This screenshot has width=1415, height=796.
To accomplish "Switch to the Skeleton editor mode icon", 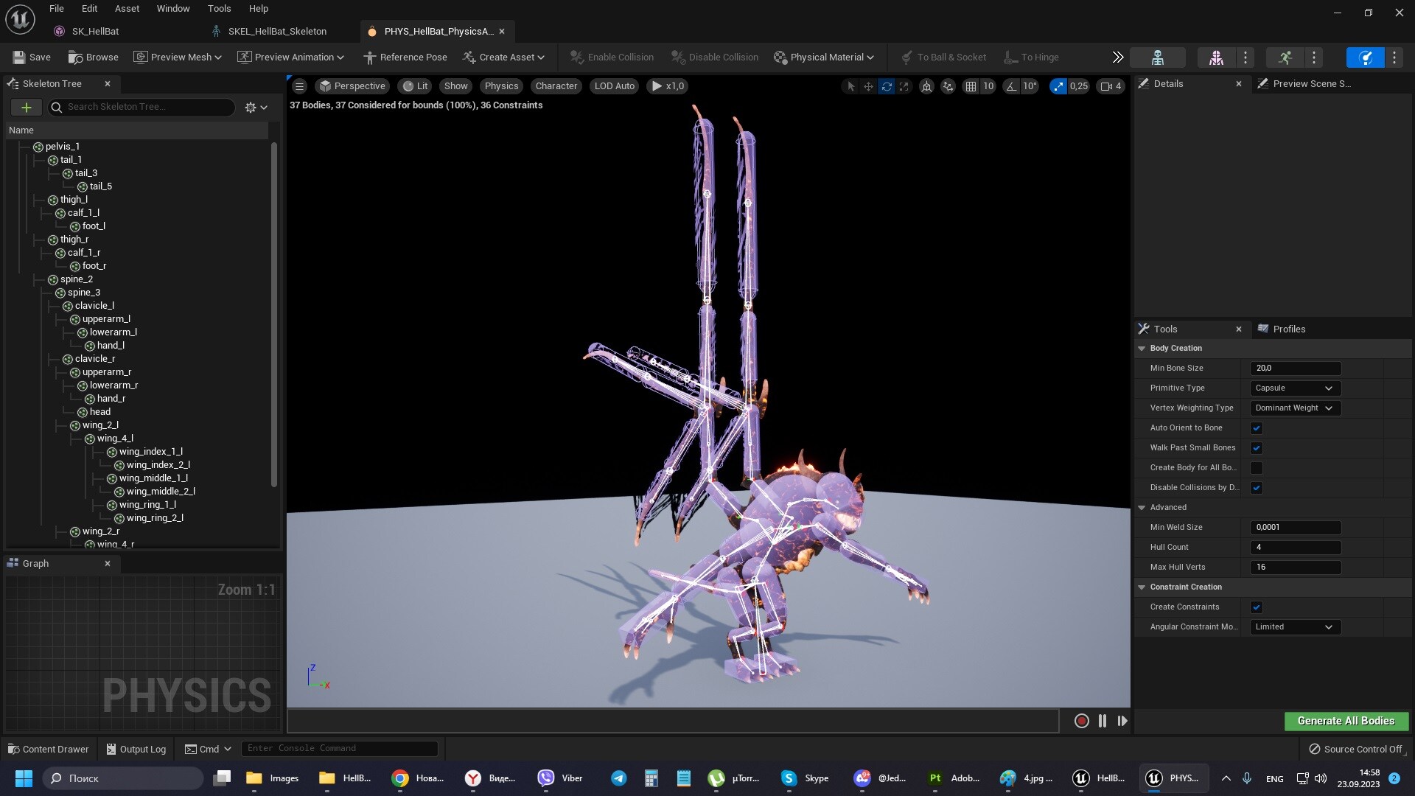I will [x=1158, y=57].
